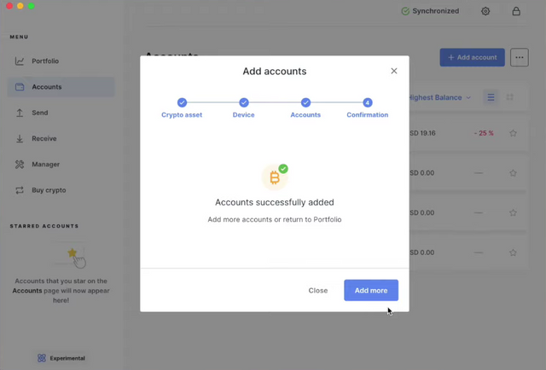Screen dimensions: 546x370
Task: Click 'Add more accounts or return to Portfolio' text
Action: tap(275, 219)
